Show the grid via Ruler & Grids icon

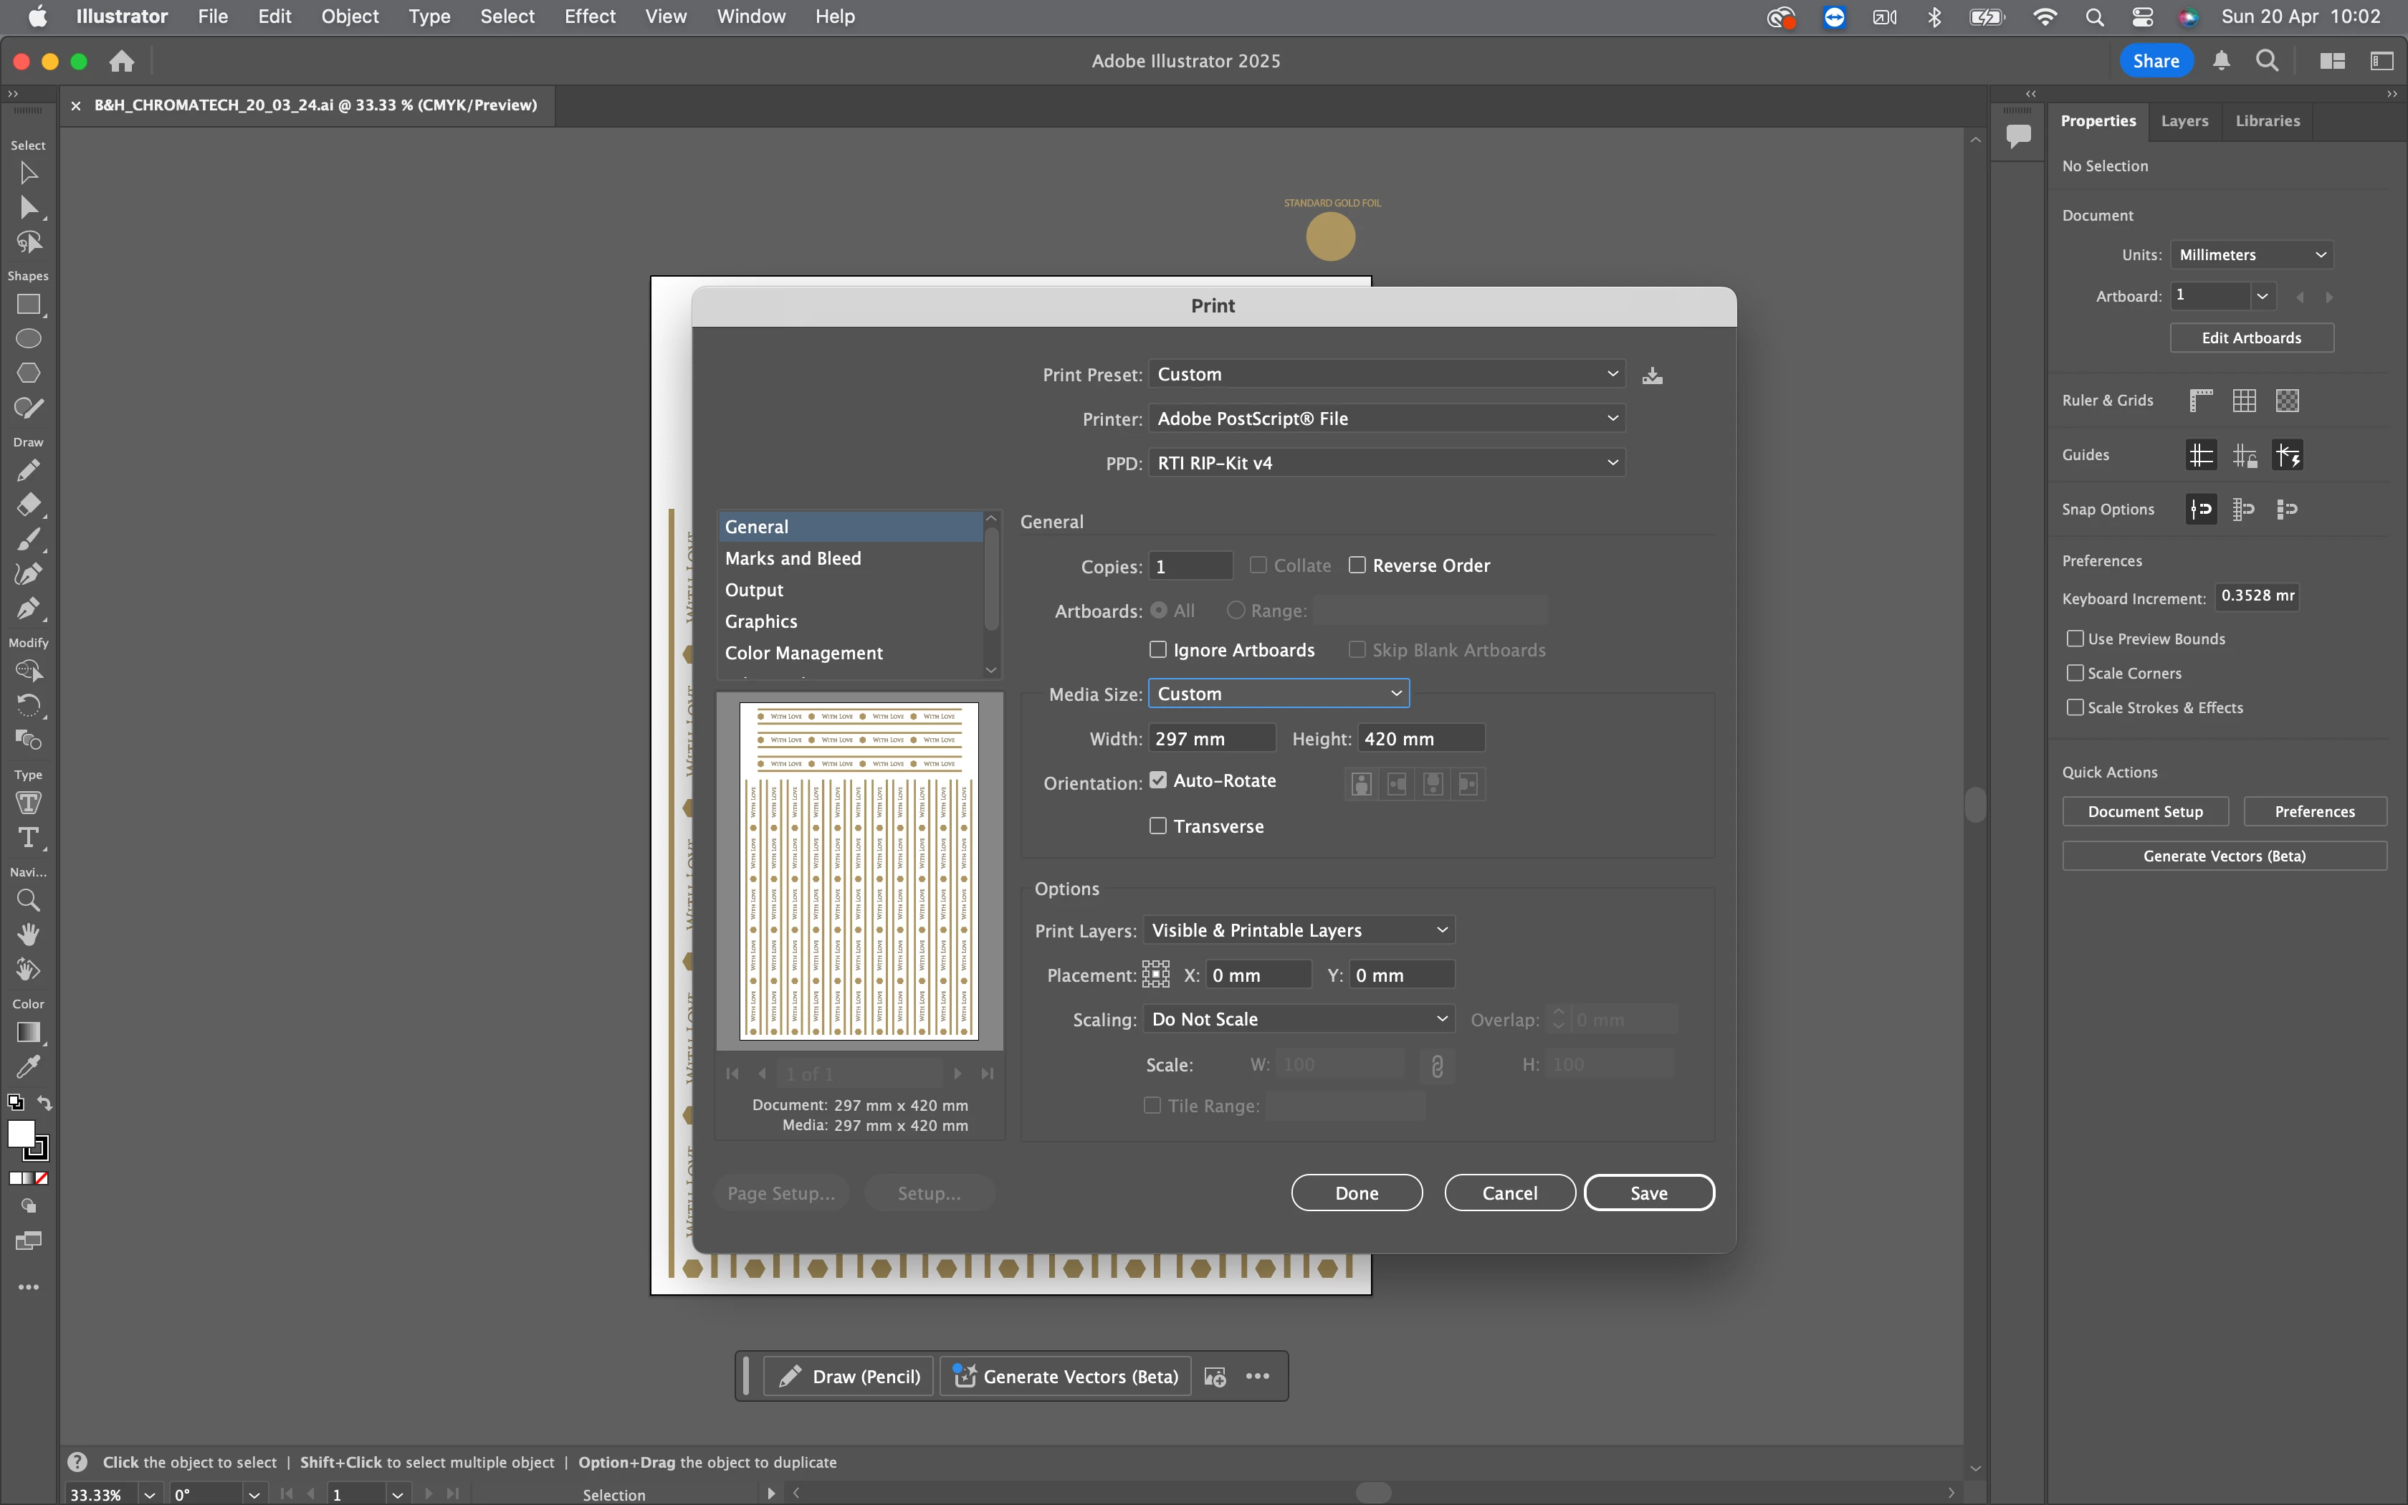click(2244, 400)
